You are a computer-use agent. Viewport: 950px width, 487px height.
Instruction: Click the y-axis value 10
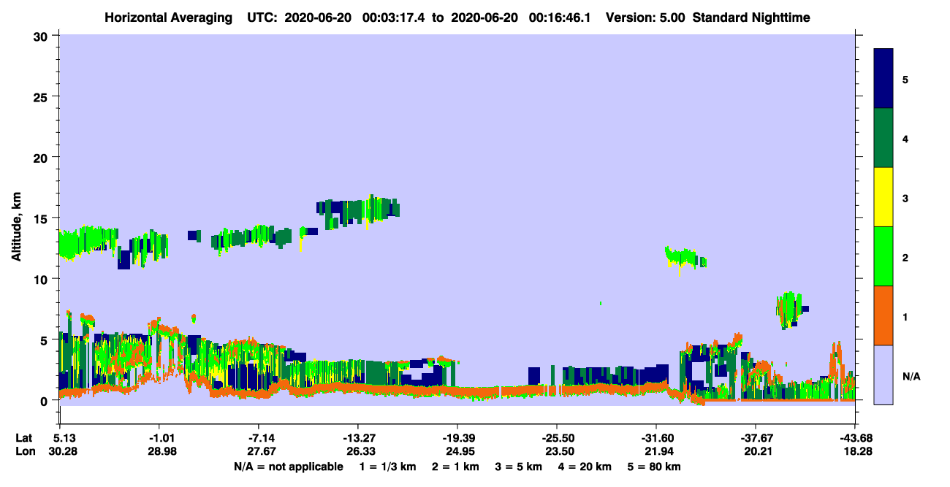pos(42,279)
